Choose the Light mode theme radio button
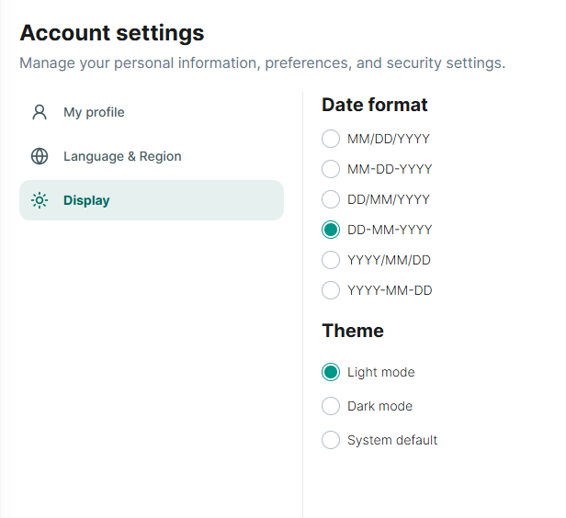Image resolution: width=566 pixels, height=518 pixels. click(331, 372)
